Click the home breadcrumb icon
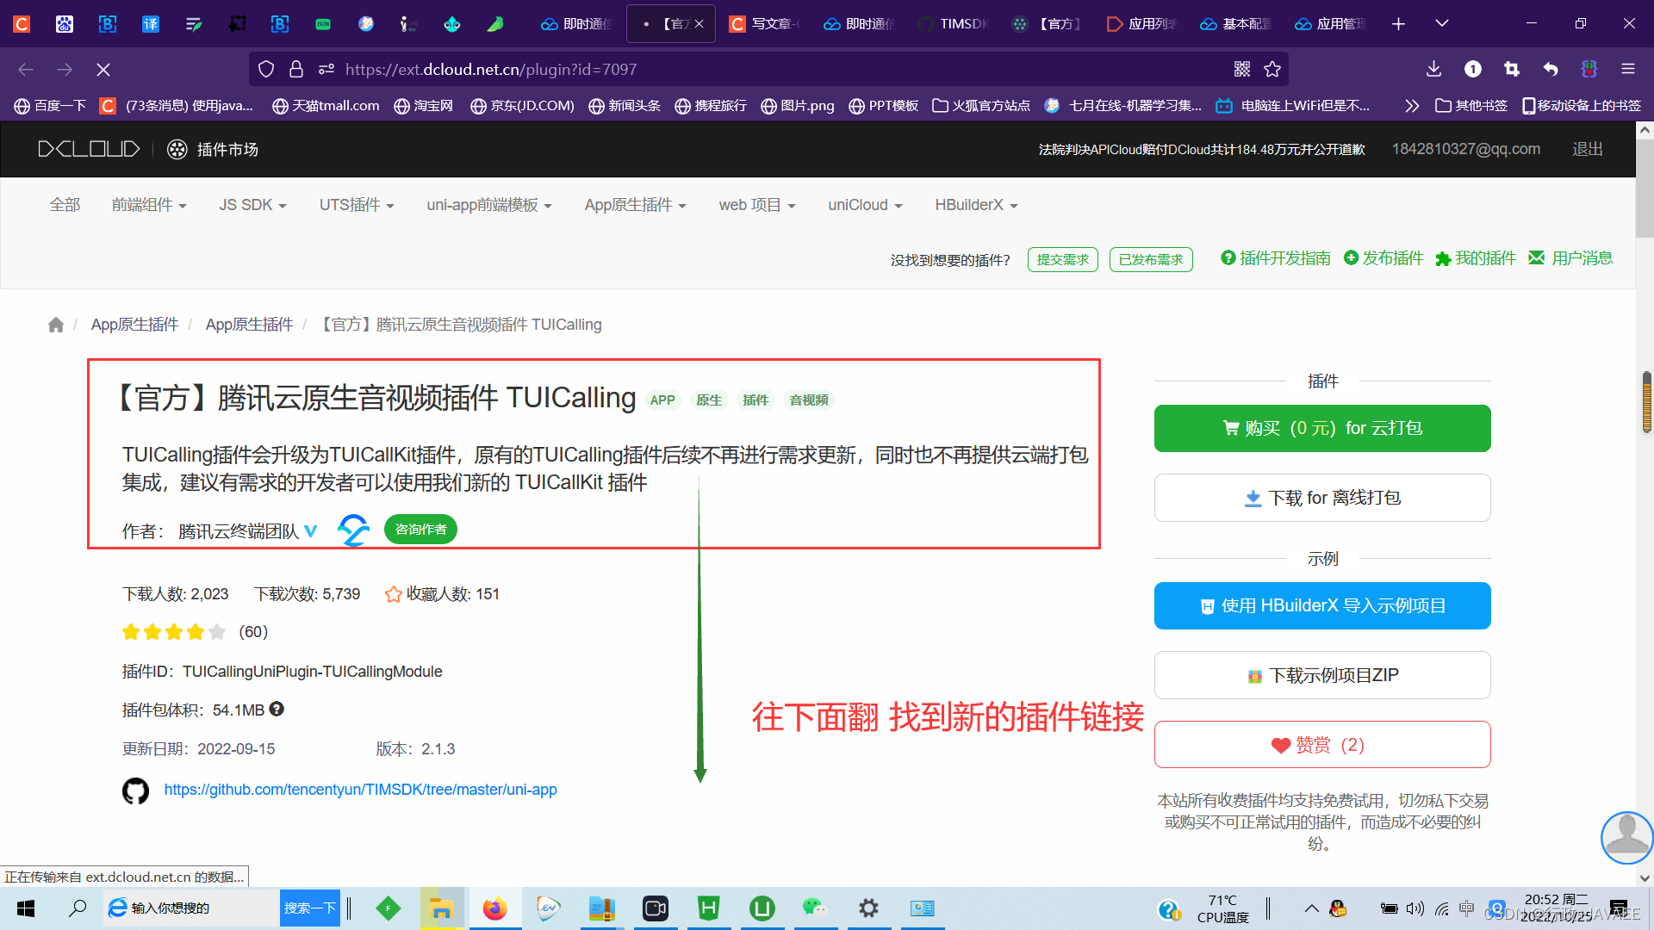The height and width of the screenshot is (930, 1654). [56, 325]
